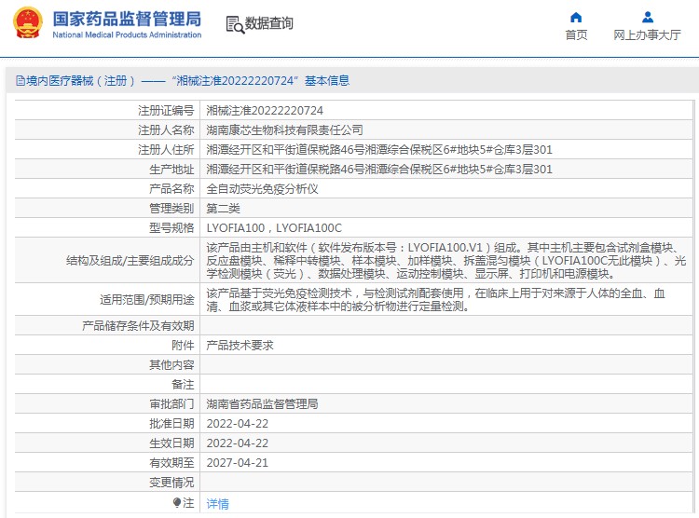
Task: Click the 型号规格 label
Action: (171, 228)
